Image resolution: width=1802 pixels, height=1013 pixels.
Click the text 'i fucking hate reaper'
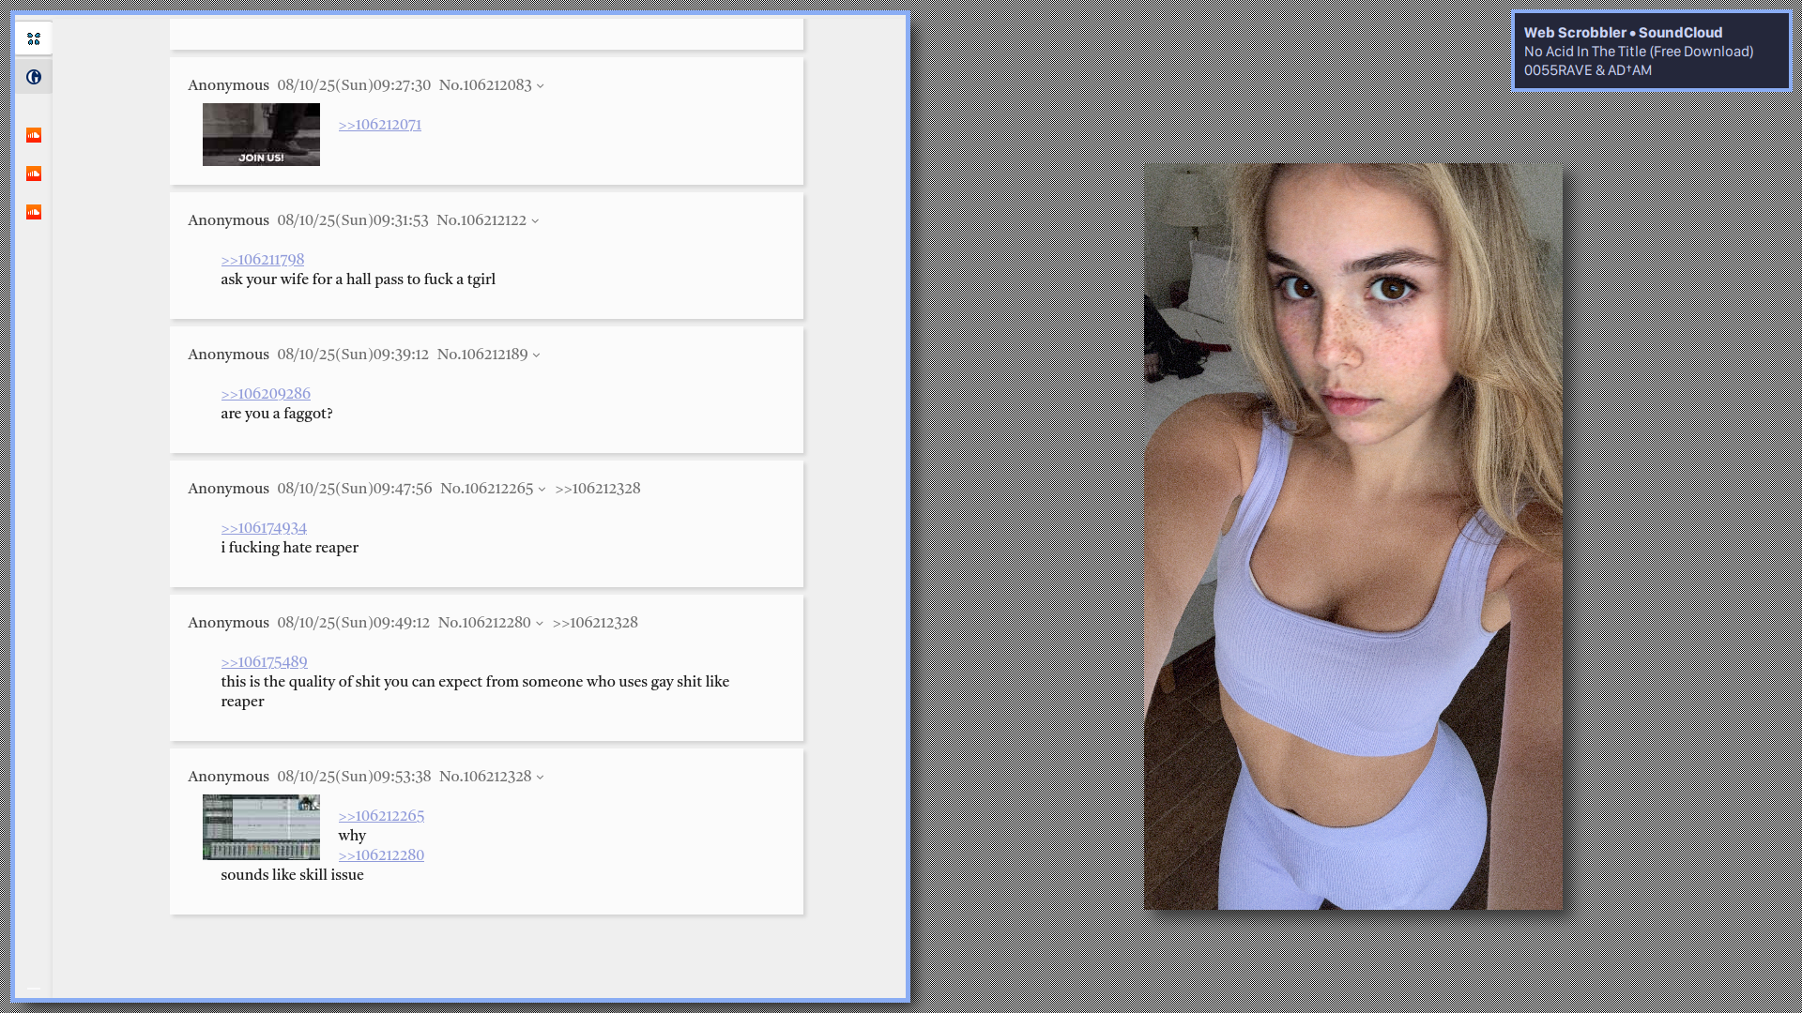pos(289,547)
